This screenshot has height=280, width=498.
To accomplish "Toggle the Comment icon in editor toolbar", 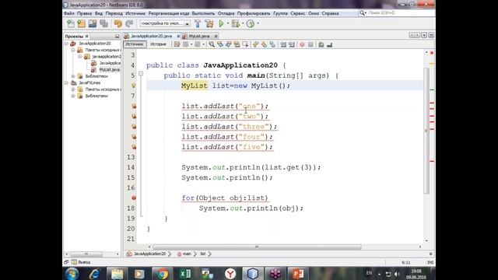I will pyautogui.click(x=321, y=44).
